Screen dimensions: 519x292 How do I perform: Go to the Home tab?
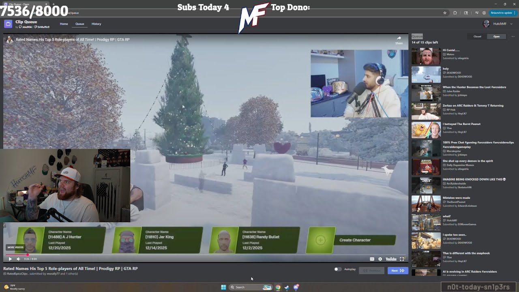64,24
